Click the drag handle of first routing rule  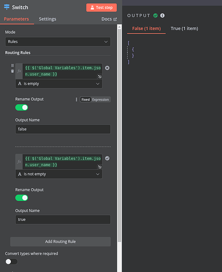pos(13,65)
